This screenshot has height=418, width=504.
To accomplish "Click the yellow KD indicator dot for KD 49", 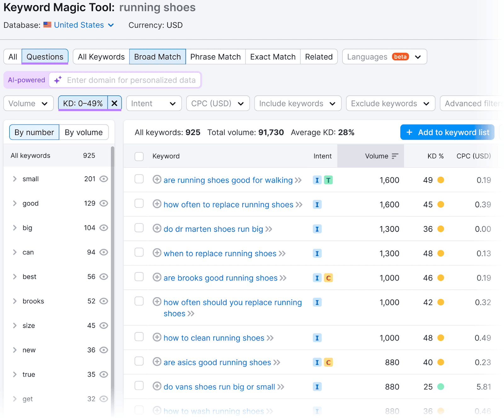I will [x=441, y=180].
